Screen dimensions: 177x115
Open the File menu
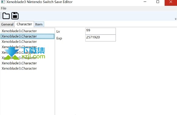point(4,8)
